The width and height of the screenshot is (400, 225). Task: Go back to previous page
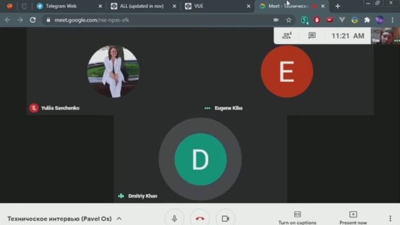click(7, 20)
